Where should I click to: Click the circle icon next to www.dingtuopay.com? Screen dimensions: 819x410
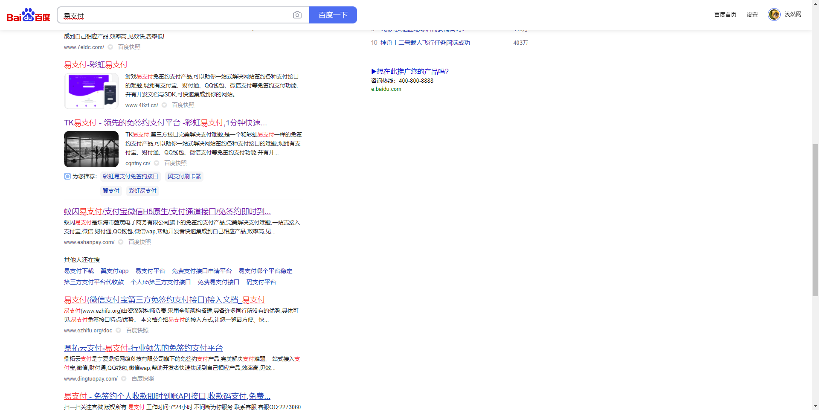click(x=124, y=379)
